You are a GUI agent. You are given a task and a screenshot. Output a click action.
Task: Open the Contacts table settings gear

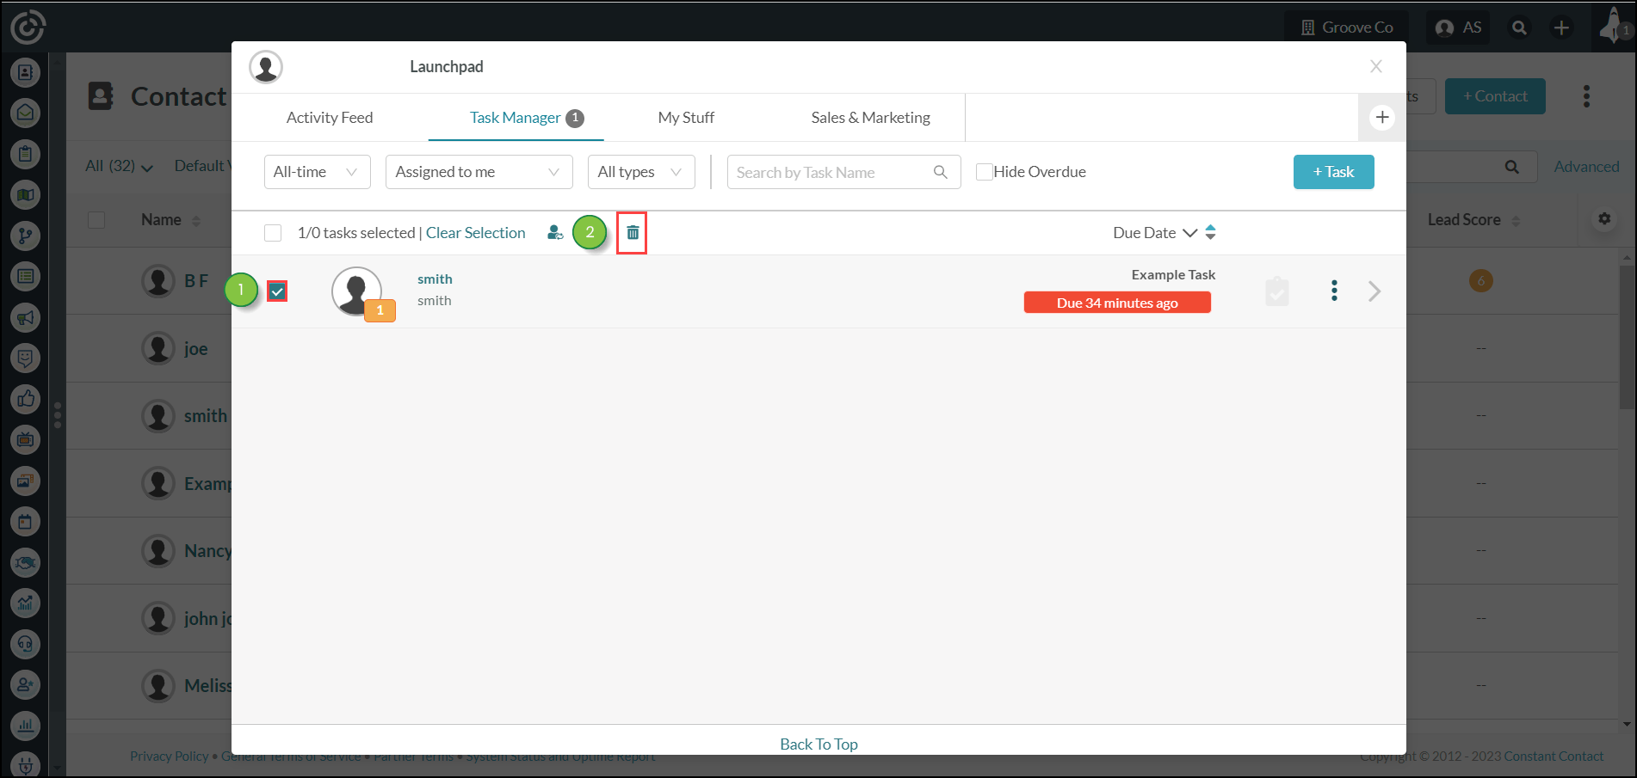[x=1604, y=219]
